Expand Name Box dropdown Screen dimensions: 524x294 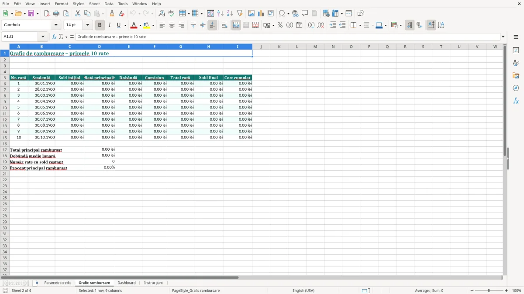pyautogui.click(x=43, y=37)
